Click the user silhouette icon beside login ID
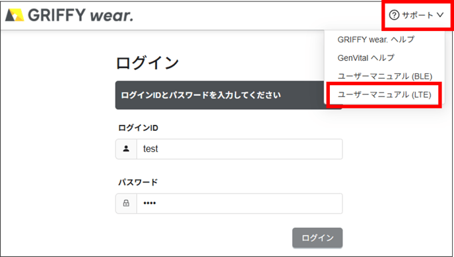The height and width of the screenshot is (257, 454). click(126, 149)
